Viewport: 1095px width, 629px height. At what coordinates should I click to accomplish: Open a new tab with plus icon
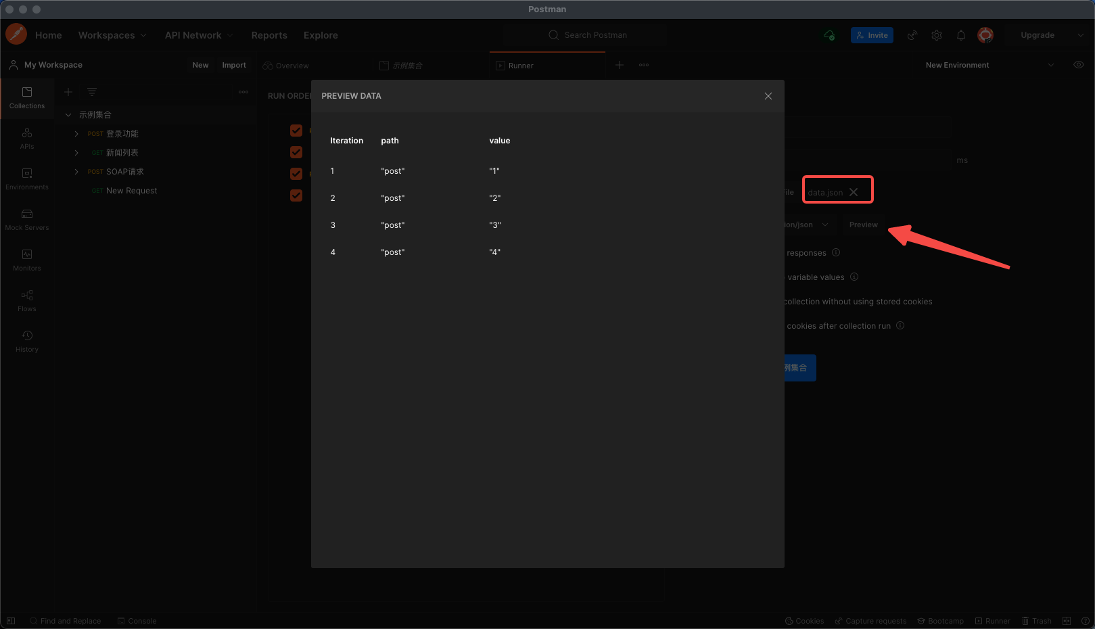[620, 65]
